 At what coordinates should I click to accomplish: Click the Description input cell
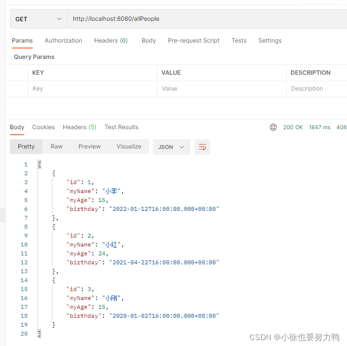(317, 89)
